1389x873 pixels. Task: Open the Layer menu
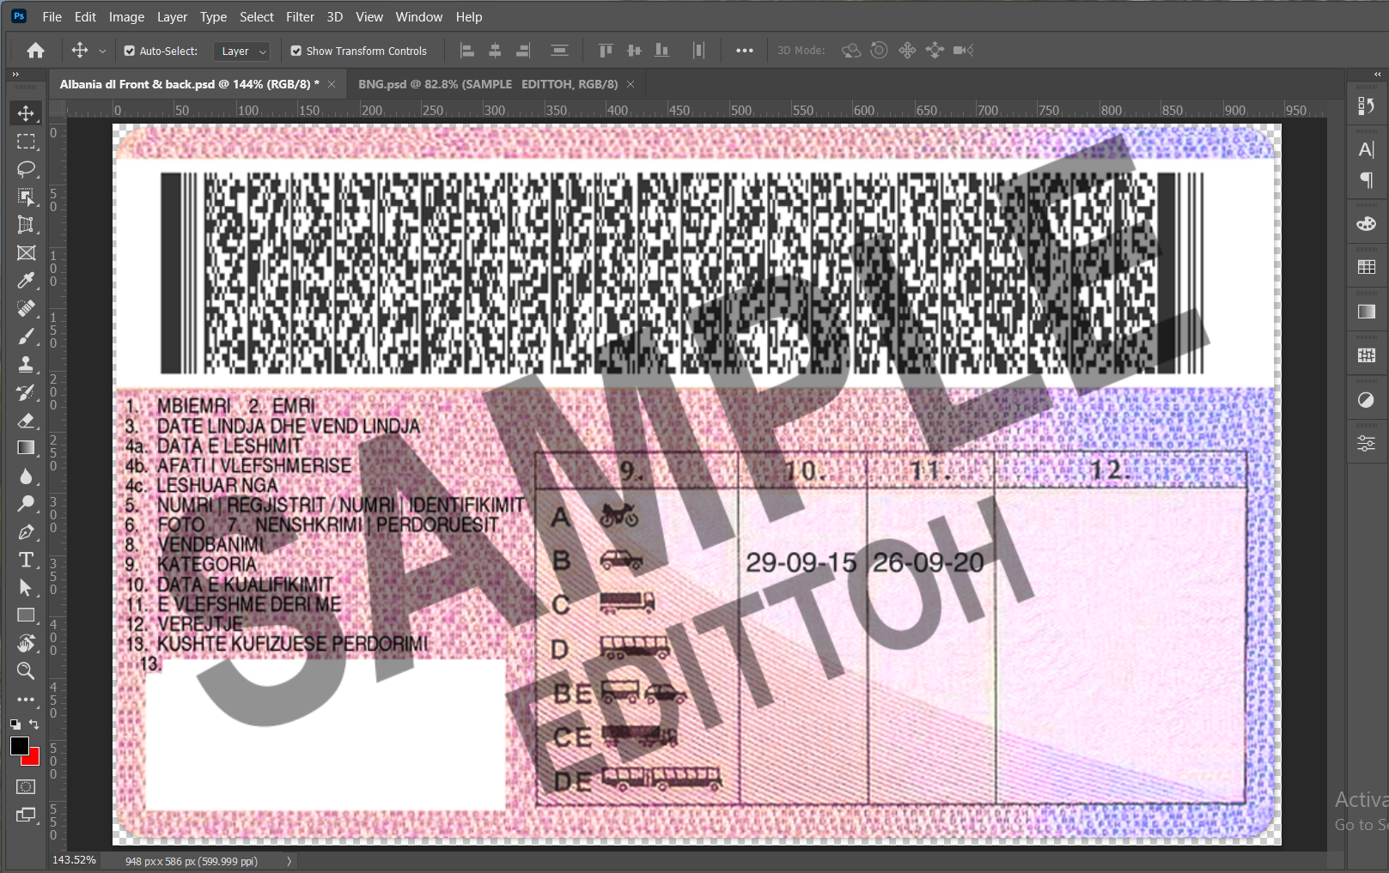[172, 16]
